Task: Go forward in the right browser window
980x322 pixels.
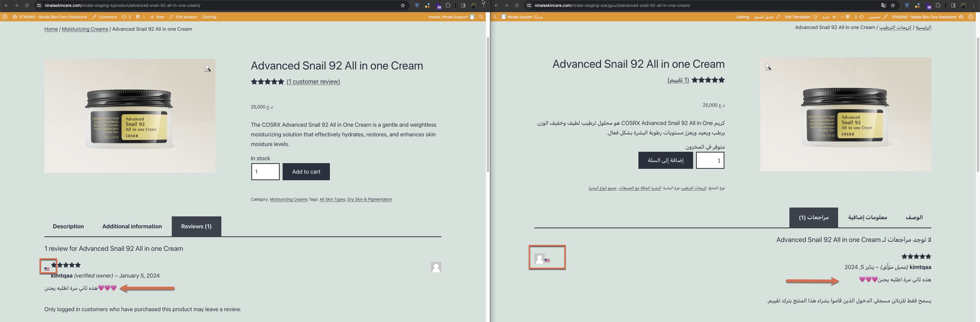Action: point(506,5)
